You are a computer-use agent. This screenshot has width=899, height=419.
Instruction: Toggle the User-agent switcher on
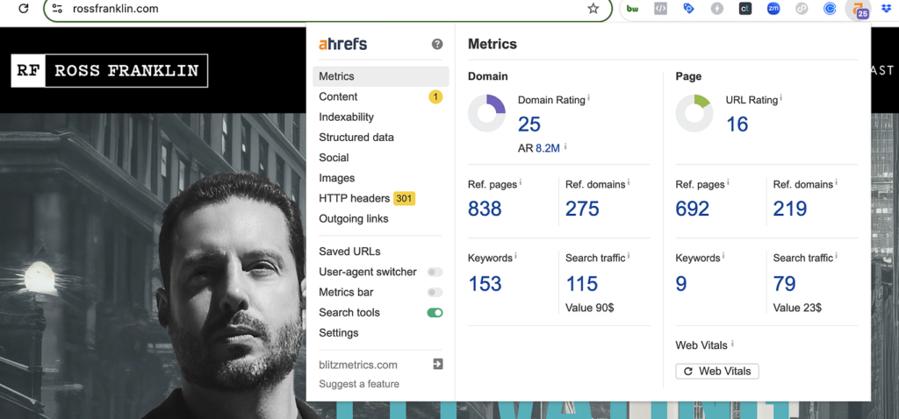435,272
